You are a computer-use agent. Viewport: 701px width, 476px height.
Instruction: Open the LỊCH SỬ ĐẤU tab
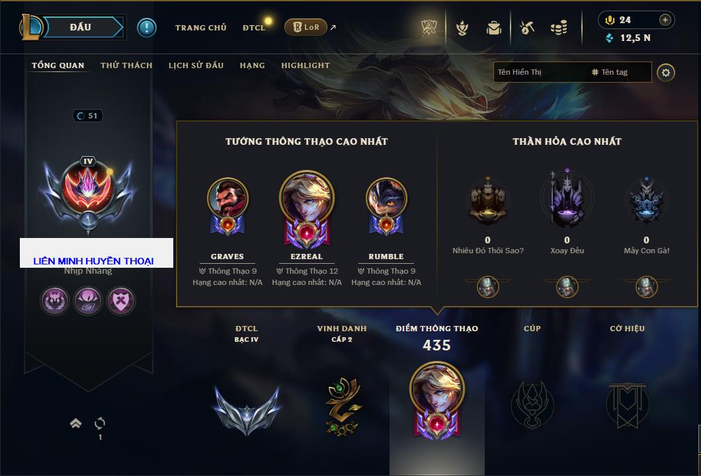pyautogui.click(x=196, y=65)
